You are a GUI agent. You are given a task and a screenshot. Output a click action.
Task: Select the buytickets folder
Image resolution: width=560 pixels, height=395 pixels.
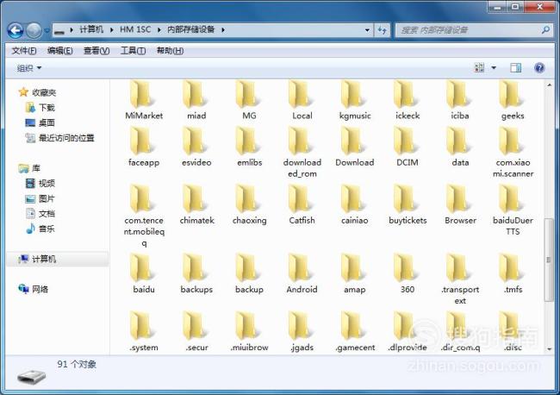(408, 205)
